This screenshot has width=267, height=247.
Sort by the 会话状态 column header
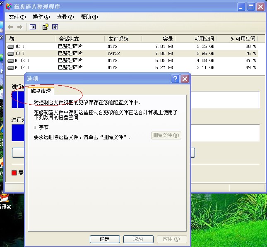pos(80,39)
